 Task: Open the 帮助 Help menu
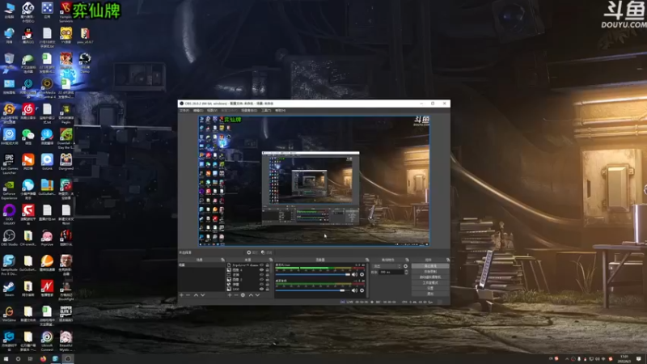pyautogui.click(x=280, y=111)
